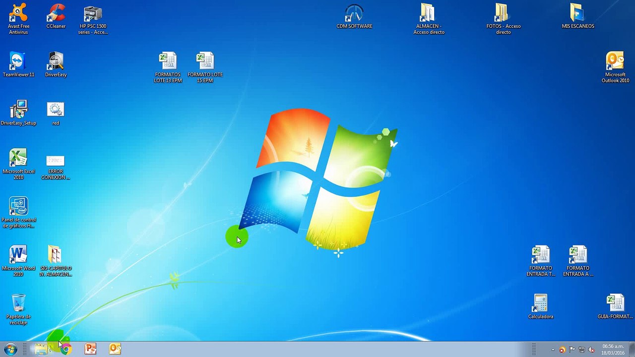The height and width of the screenshot is (357, 635).
Task: Select the CCleaner desktop shortcut
Action: 56,16
